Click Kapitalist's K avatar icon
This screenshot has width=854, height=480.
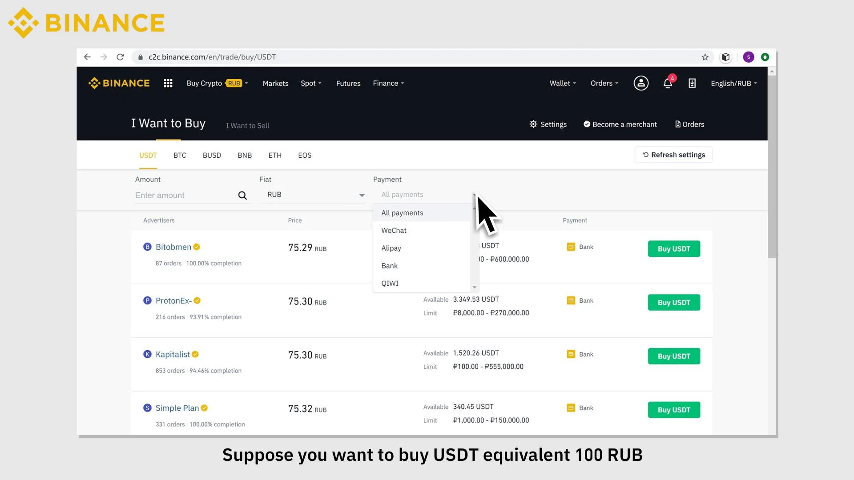pyautogui.click(x=147, y=354)
